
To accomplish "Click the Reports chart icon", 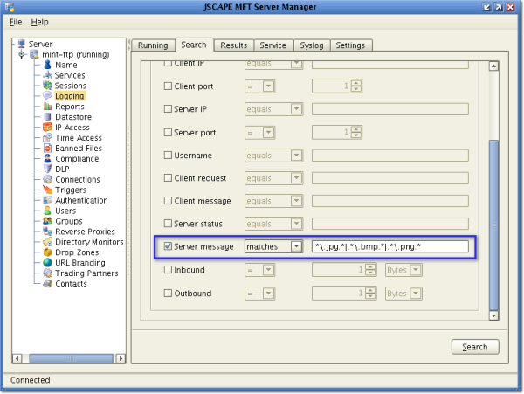I will (x=47, y=107).
